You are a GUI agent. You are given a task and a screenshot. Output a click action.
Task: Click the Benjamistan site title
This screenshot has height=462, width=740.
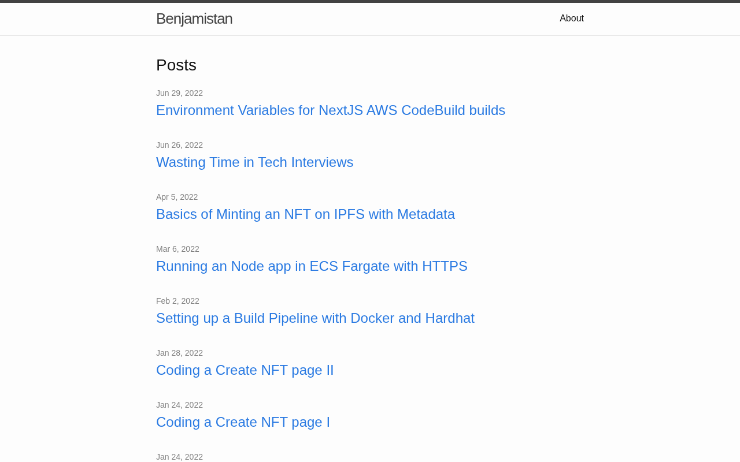pos(194,18)
